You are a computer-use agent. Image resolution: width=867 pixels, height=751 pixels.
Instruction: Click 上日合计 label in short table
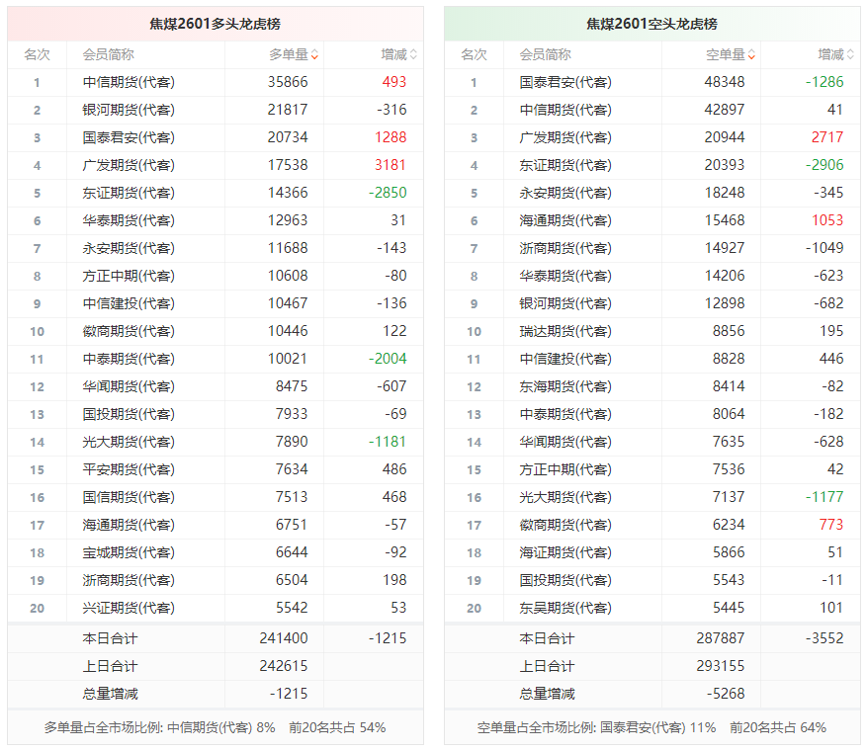click(x=547, y=666)
